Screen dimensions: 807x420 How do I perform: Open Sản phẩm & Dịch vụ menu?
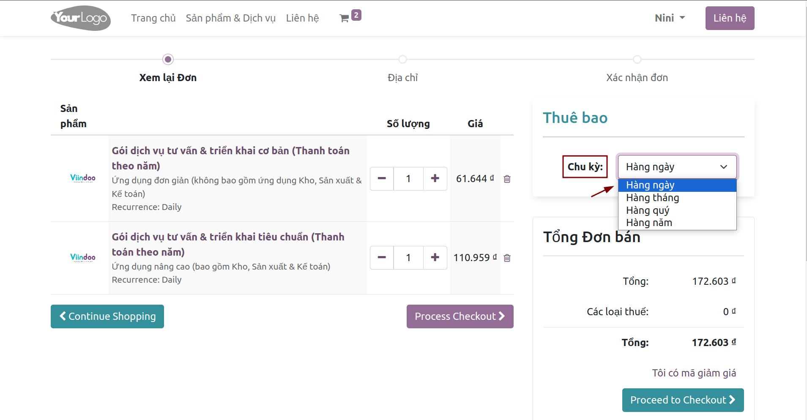[230, 18]
